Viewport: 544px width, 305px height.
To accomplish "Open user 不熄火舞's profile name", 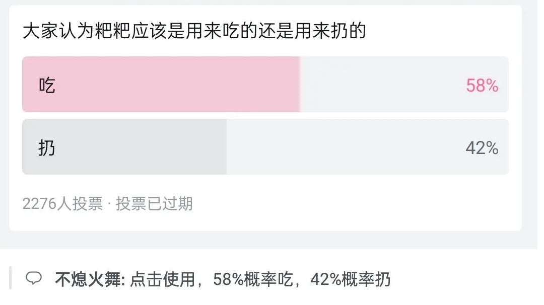I will (x=90, y=279).
